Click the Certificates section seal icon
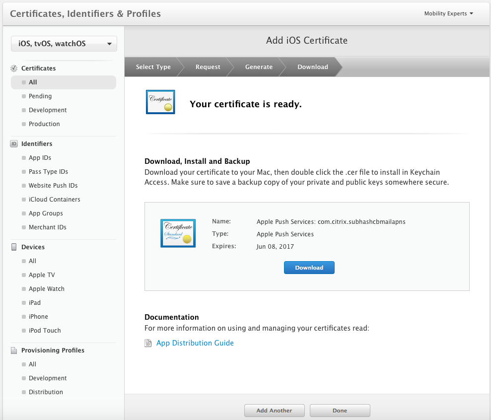The height and width of the screenshot is (420, 491). pyautogui.click(x=14, y=69)
